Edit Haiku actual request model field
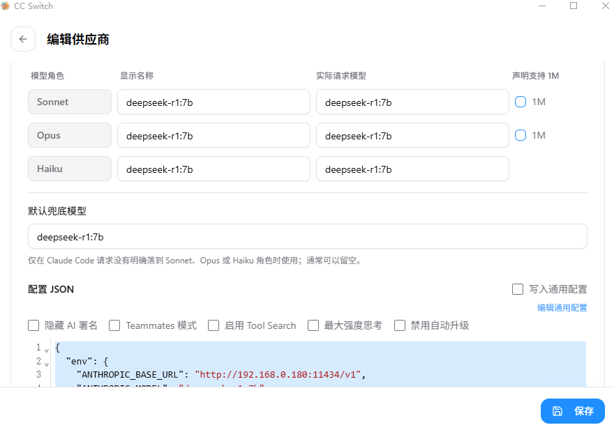614x432 pixels. 412,169
